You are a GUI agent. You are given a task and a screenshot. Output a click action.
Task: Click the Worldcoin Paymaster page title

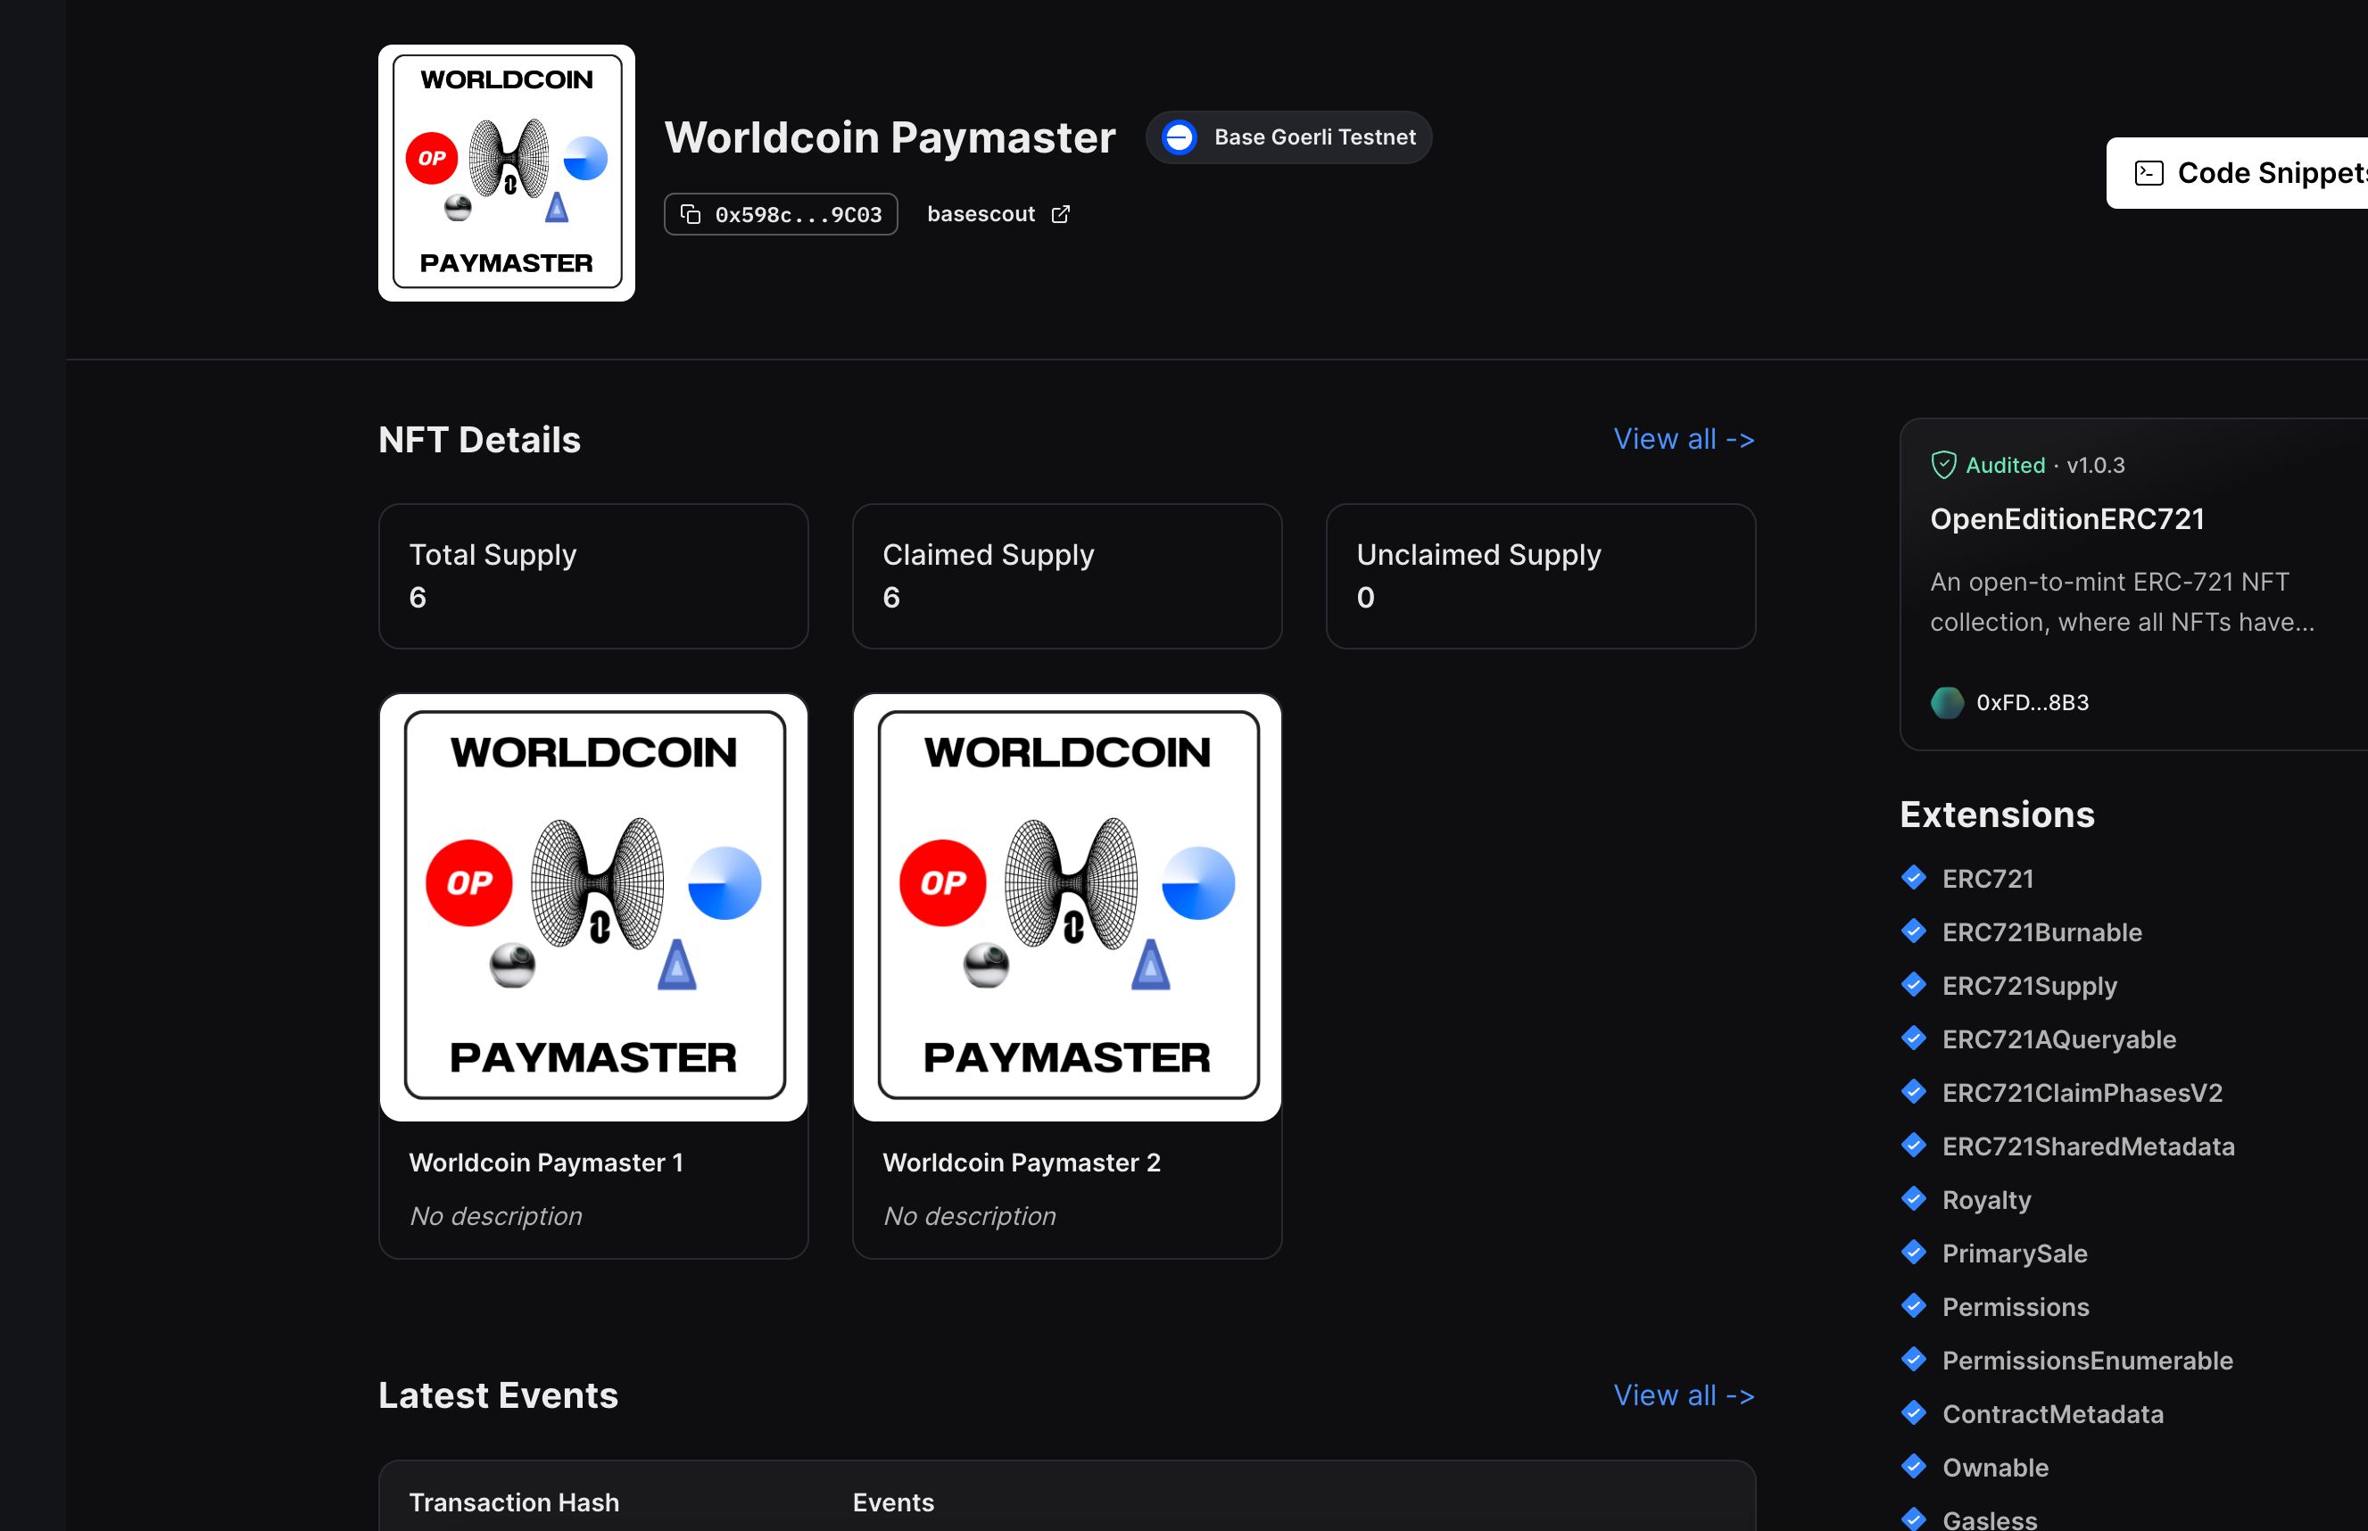coord(890,137)
